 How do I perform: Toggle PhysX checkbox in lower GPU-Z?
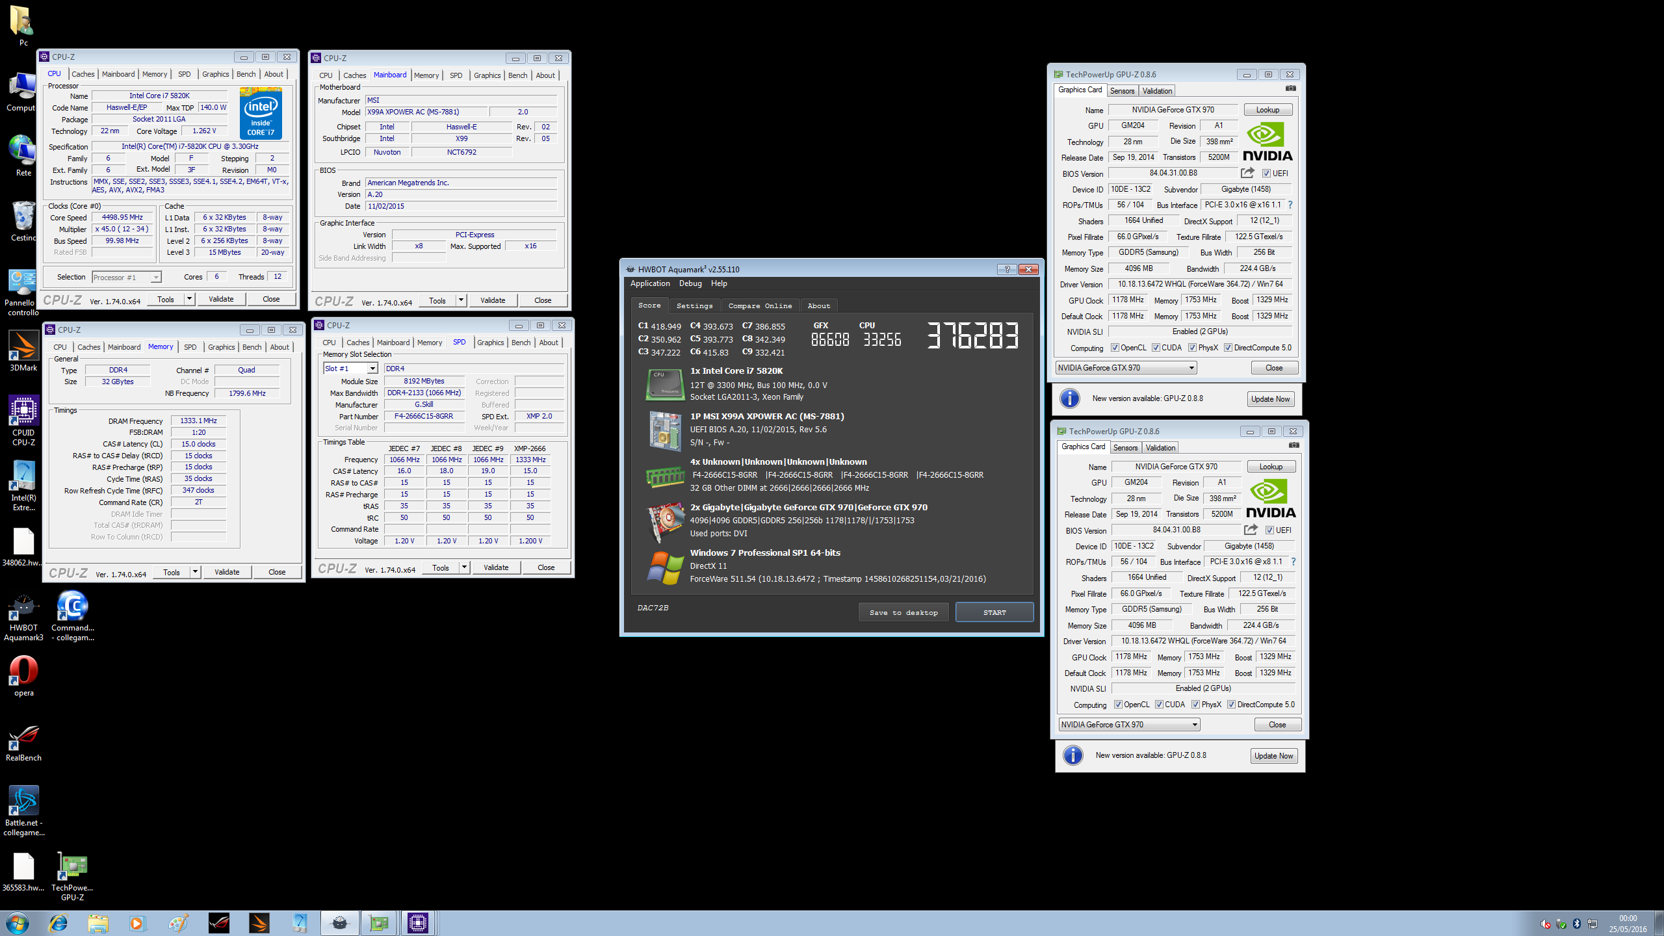(1195, 705)
